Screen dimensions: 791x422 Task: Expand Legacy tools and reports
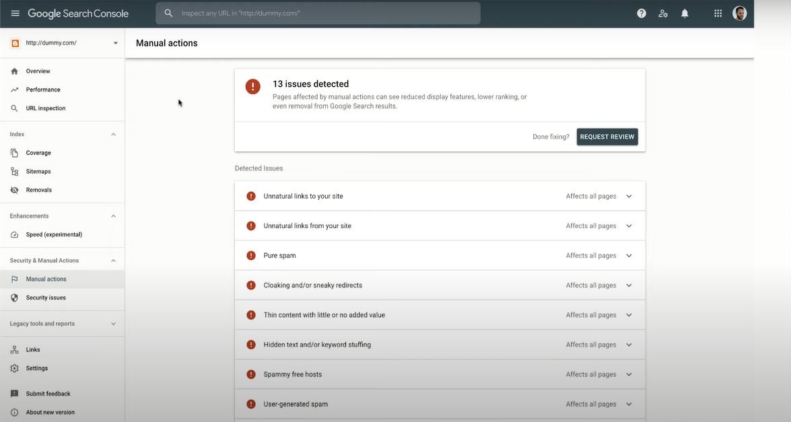(x=113, y=324)
